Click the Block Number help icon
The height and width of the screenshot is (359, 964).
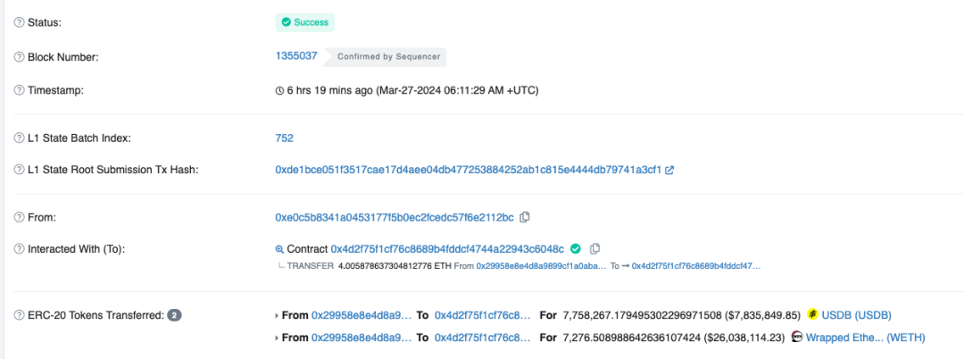tap(19, 56)
